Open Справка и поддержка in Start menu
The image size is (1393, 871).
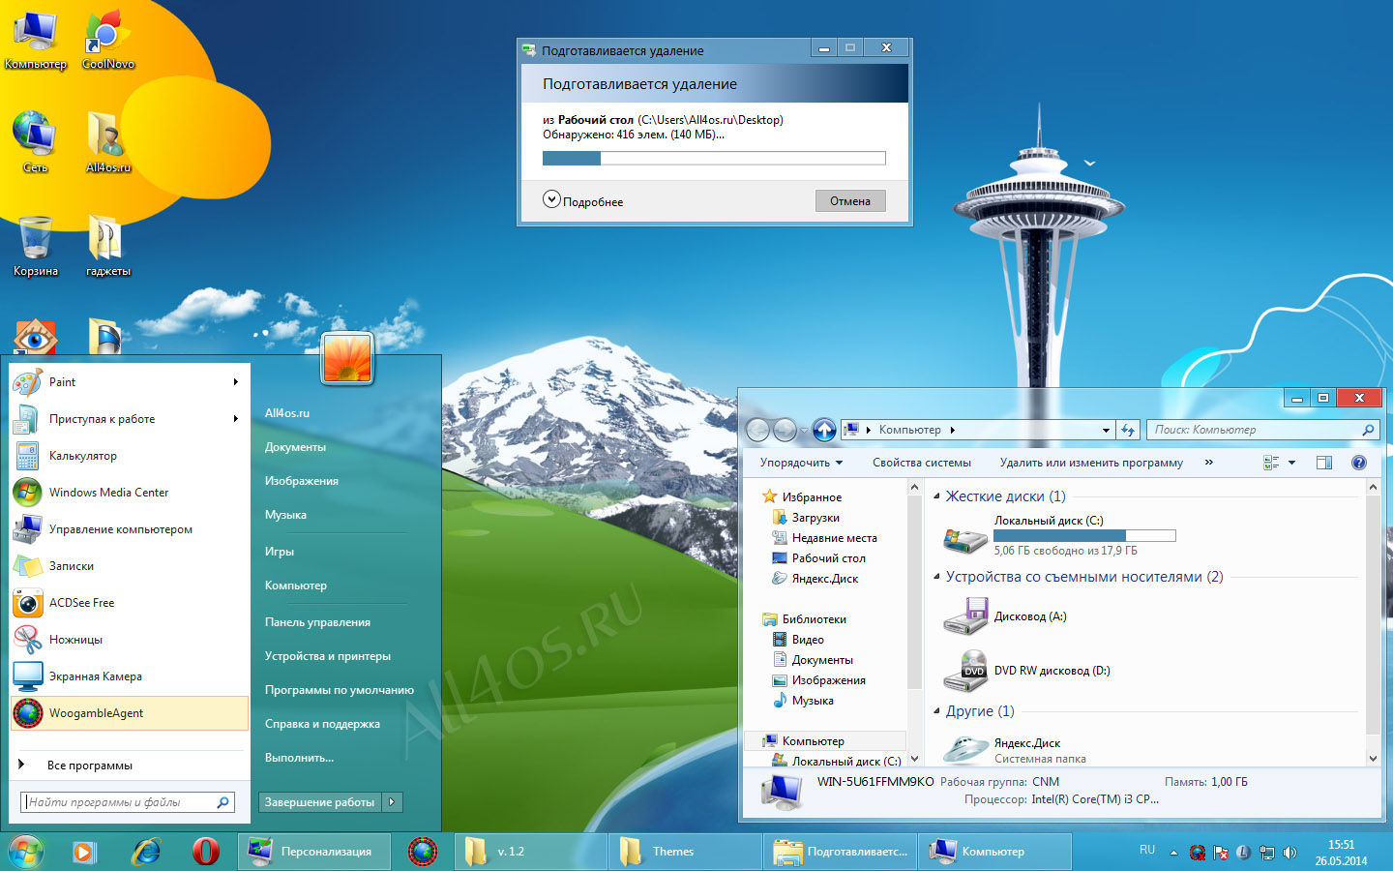pos(322,724)
